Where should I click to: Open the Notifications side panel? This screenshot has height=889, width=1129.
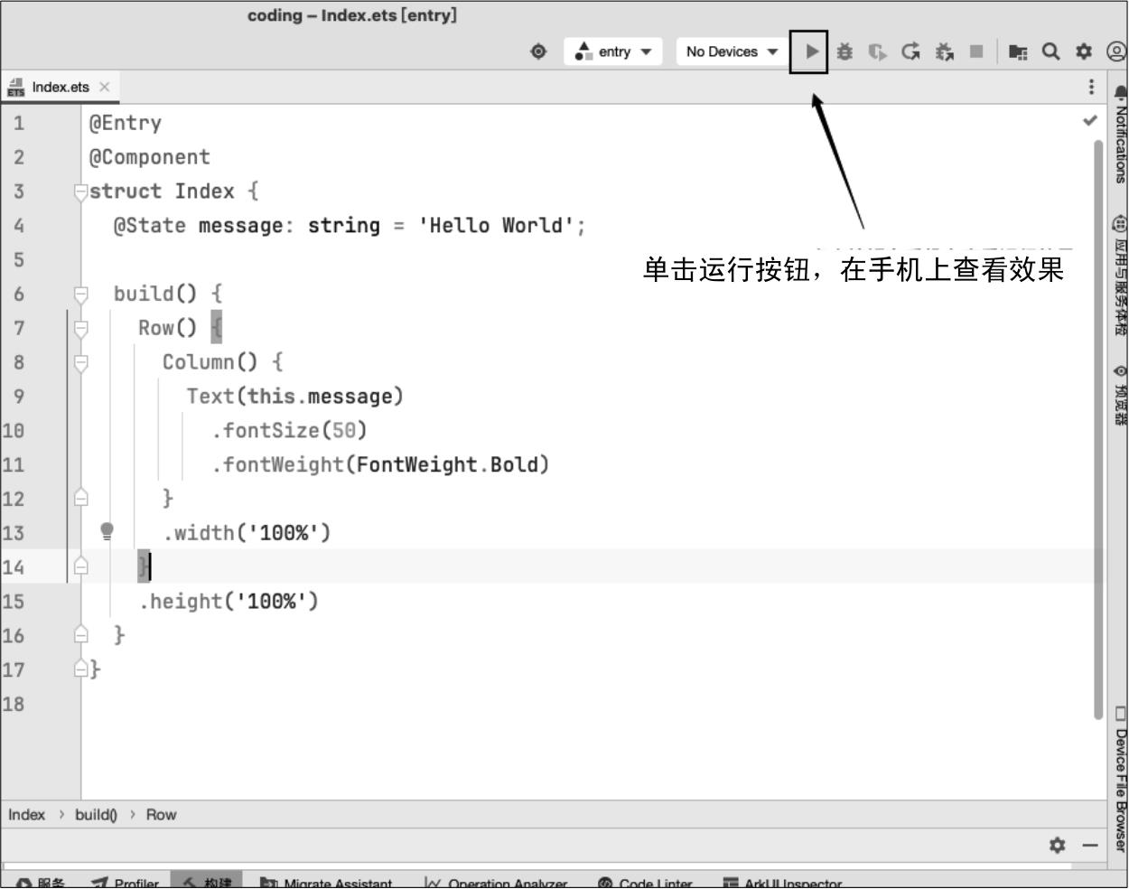[x=1120, y=136]
